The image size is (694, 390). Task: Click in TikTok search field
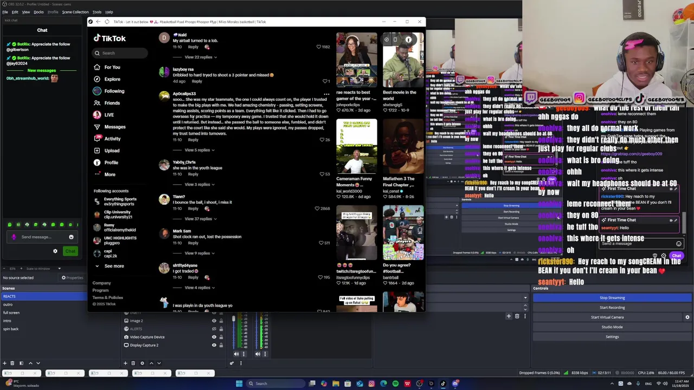pos(120,53)
